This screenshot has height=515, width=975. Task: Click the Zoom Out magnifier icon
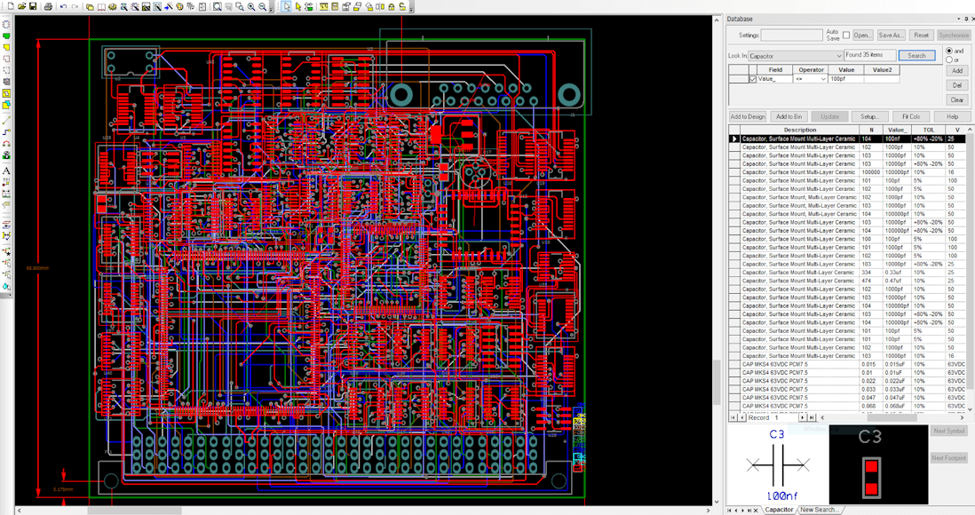coord(263,6)
